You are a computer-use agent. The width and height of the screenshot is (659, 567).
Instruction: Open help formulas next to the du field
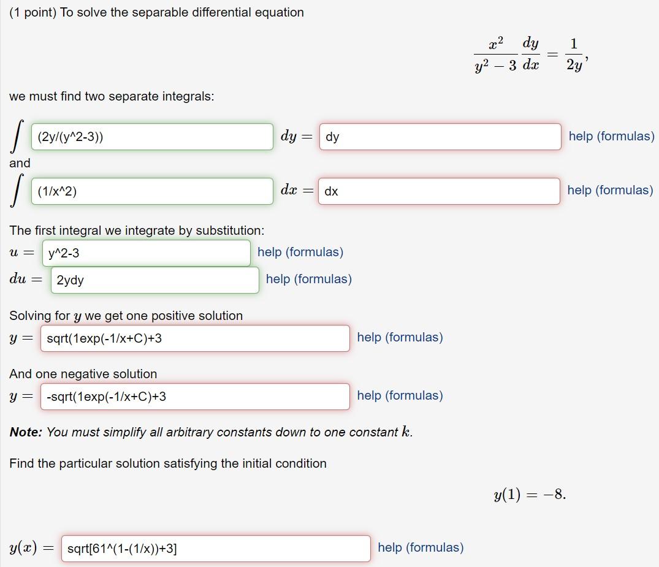click(308, 279)
